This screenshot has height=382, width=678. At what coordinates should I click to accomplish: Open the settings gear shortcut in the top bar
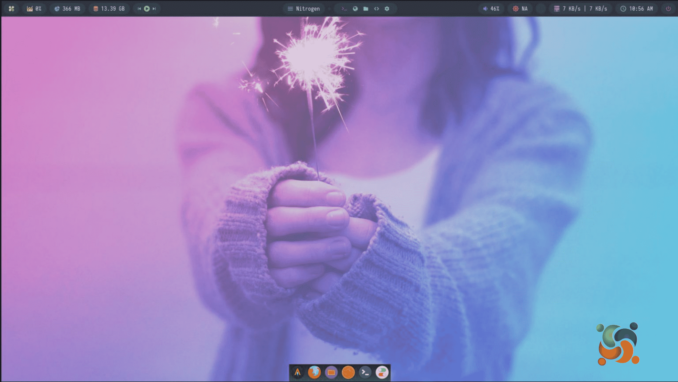[x=387, y=9]
